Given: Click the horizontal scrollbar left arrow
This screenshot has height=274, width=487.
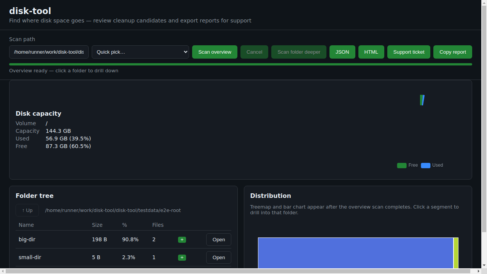Looking at the screenshot, I should tap(3, 271).
